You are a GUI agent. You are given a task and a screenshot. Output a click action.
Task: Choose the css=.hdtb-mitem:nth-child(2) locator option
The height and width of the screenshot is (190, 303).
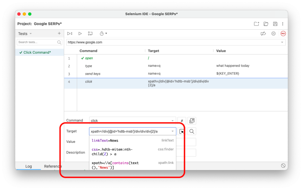[133, 152]
